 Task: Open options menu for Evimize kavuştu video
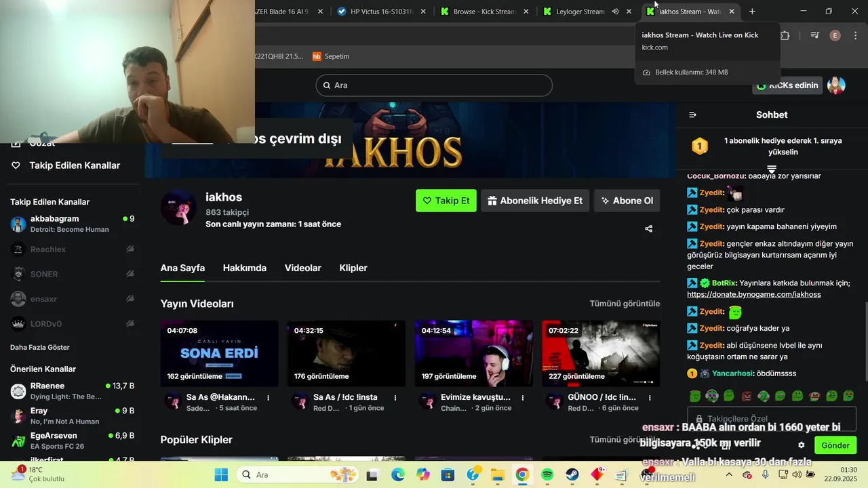point(523,398)
